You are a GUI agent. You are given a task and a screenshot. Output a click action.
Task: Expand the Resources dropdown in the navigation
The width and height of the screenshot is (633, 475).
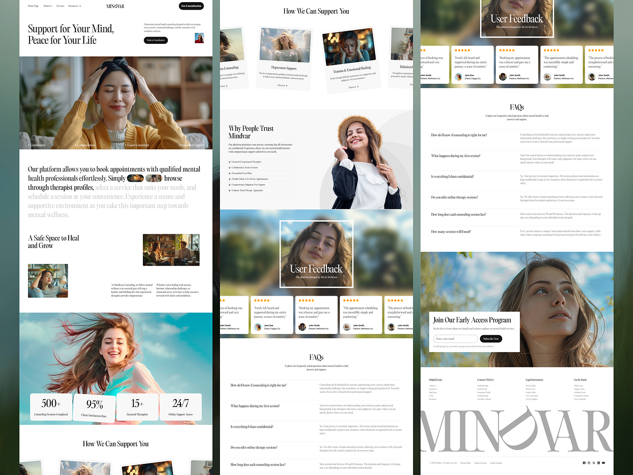pos(75,6)
